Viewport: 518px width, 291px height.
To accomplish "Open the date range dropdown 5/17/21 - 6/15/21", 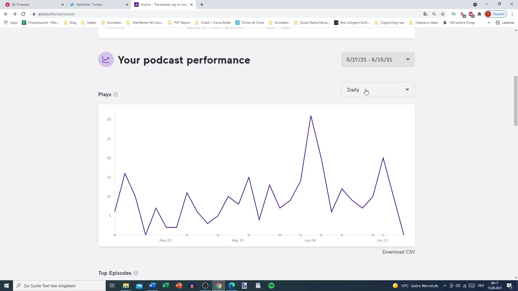I will (378, 60).
